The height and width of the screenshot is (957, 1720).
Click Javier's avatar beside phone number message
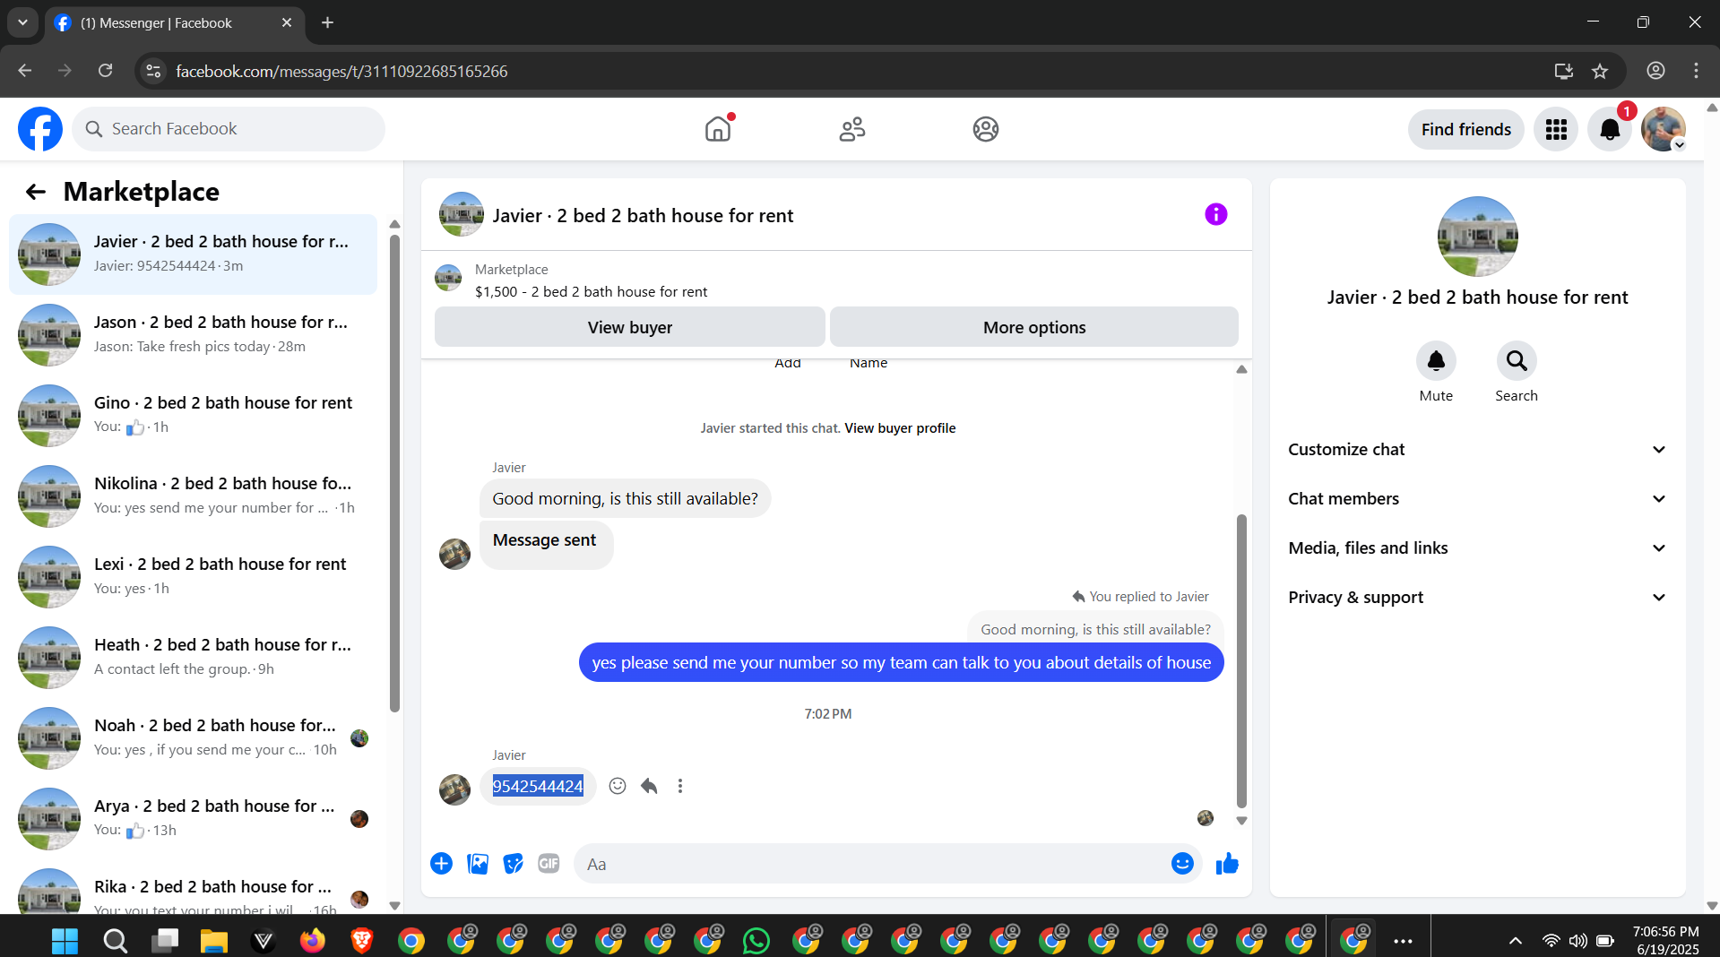pos(454,789)
